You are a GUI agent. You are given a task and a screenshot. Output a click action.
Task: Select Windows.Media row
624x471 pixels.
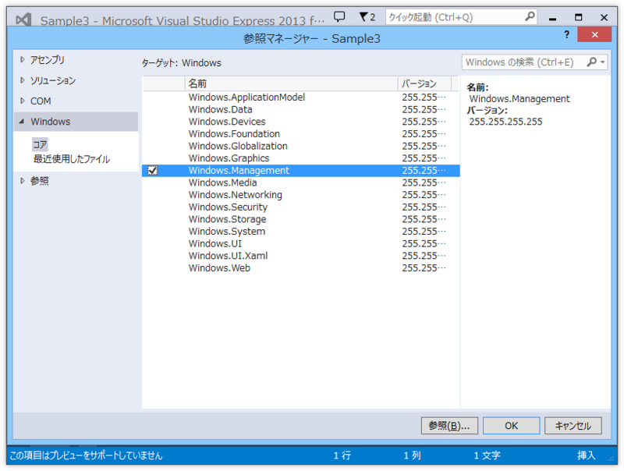(300, 182)
